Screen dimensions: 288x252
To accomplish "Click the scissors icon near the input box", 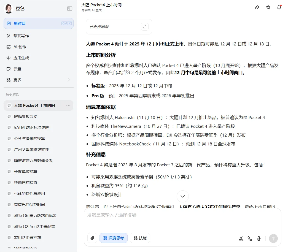I will (x=241, y=239).
